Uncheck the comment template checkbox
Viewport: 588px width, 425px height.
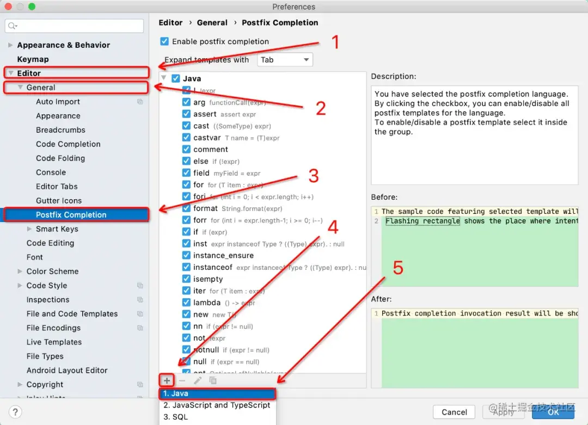click(x=186, y=149)
